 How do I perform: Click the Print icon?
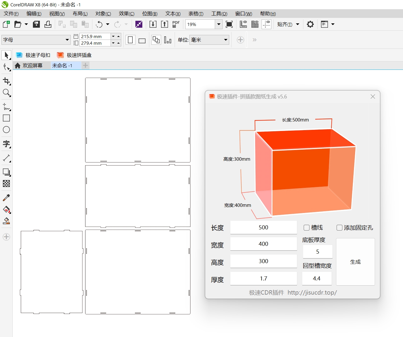(x=48, y=24)
